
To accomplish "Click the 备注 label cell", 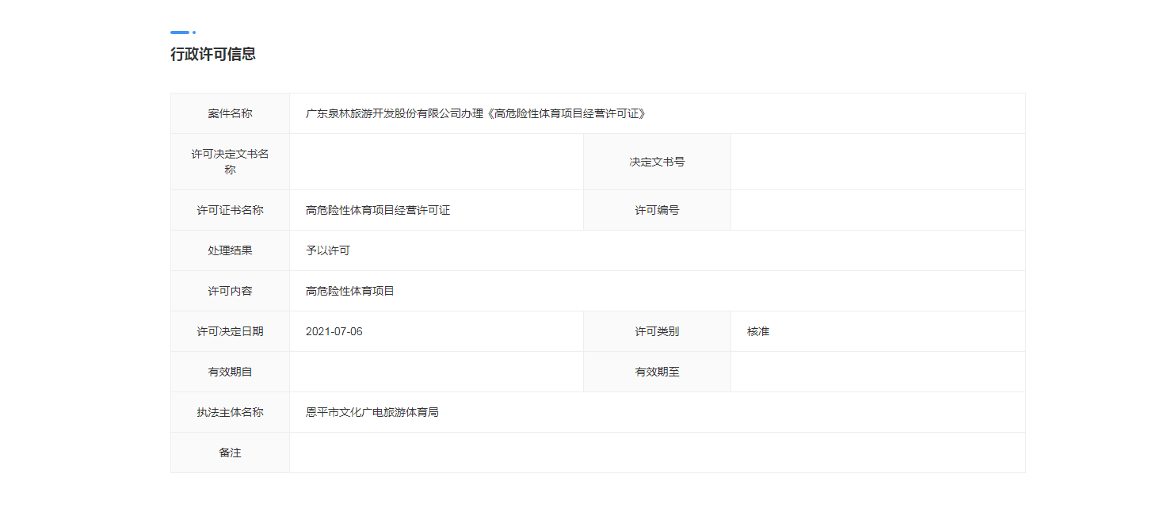I will (x=231, y=453).
